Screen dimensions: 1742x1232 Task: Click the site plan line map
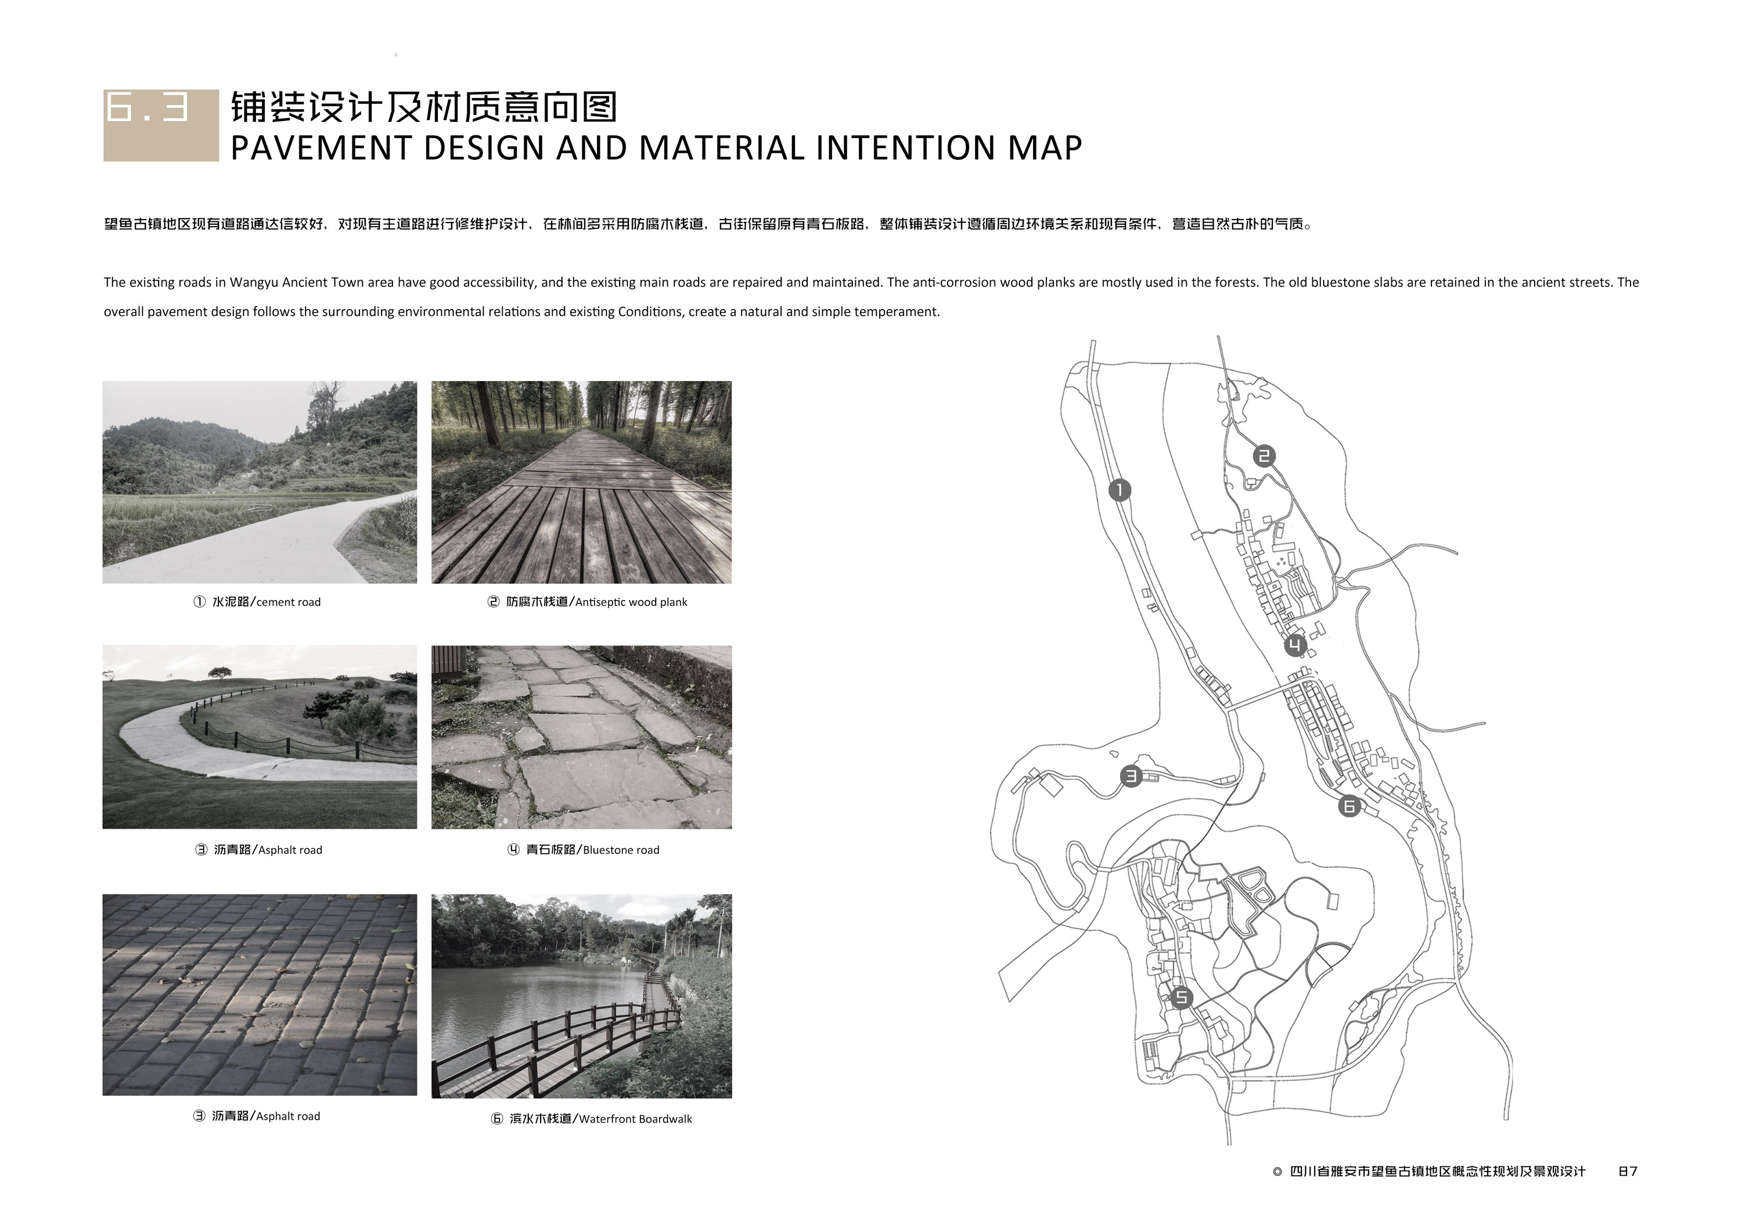[1252, 740]
